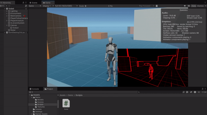
Task: Collapse the Assets folder in the Project tree
Action: tap(29, 95)
